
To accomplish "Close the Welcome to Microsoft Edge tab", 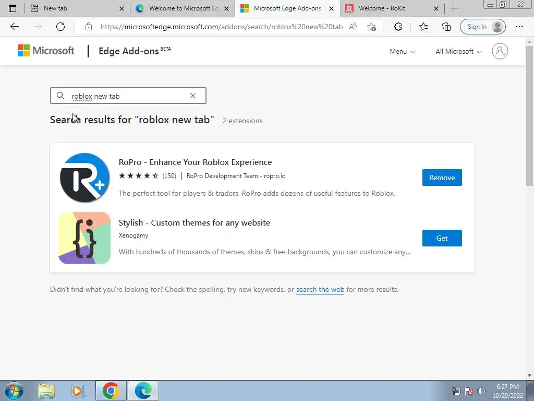I will 226,8.
